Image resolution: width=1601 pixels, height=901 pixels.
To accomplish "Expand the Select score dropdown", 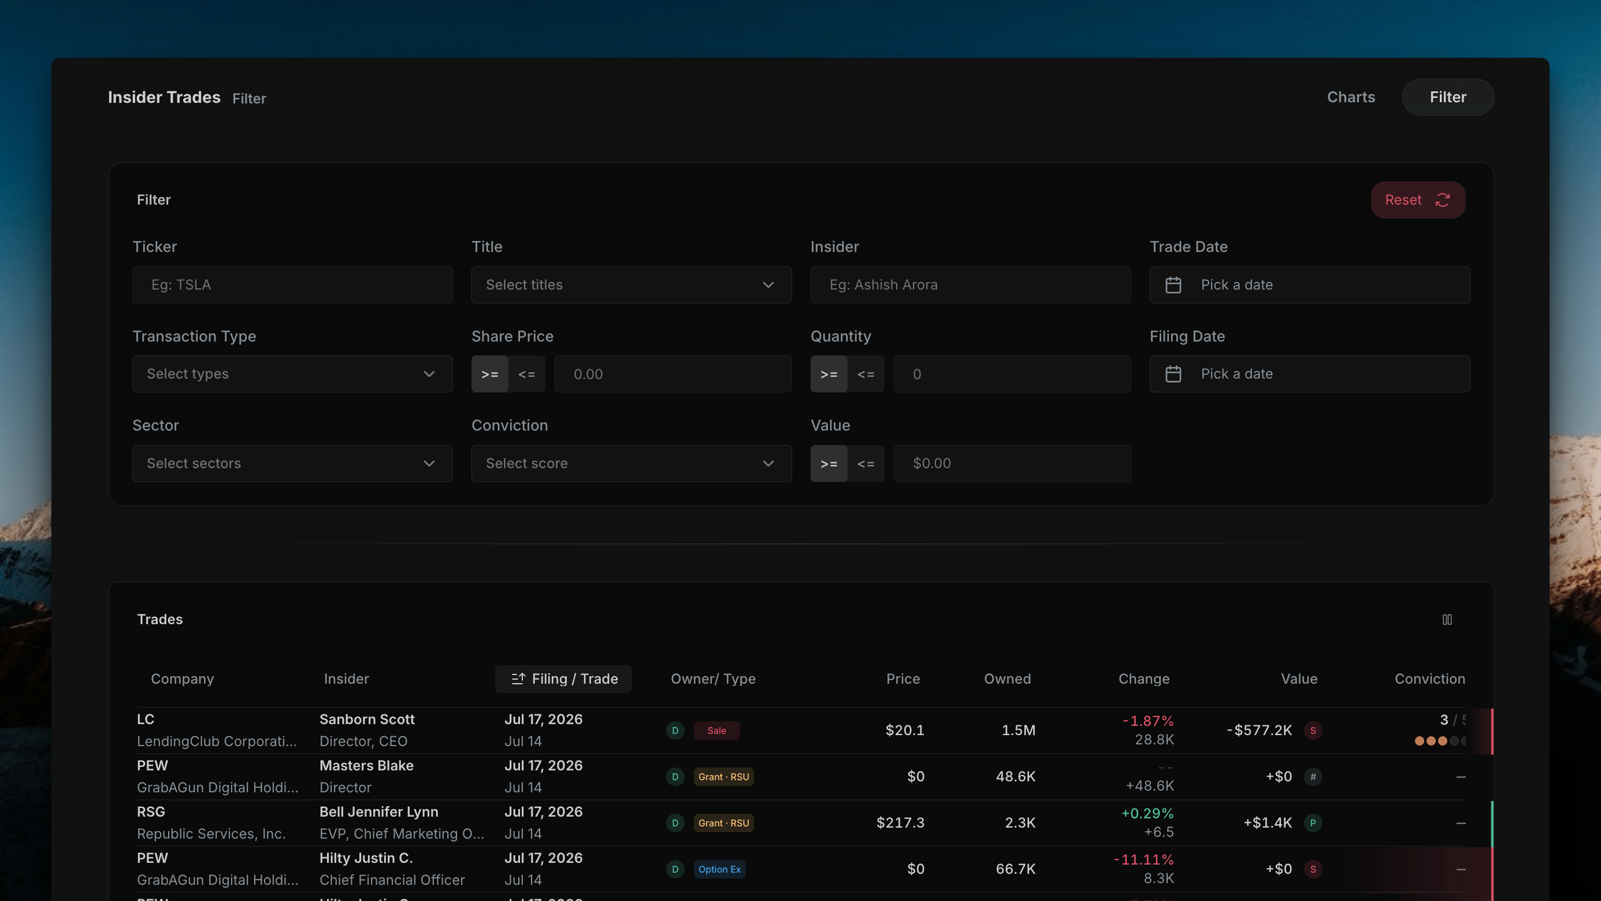I will (632, 464).
